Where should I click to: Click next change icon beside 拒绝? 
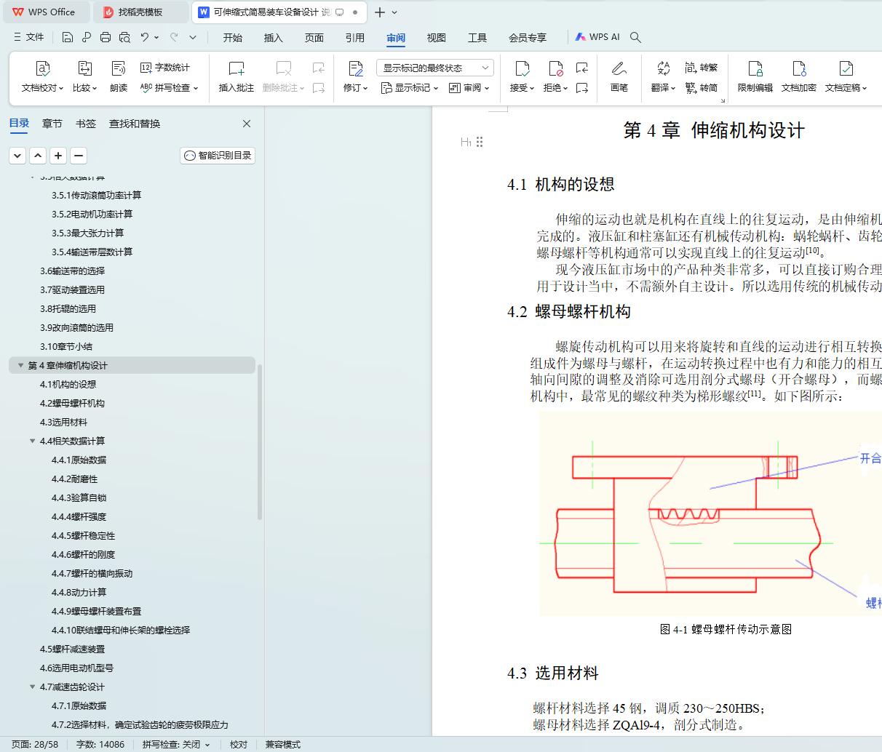pos(581,88)
